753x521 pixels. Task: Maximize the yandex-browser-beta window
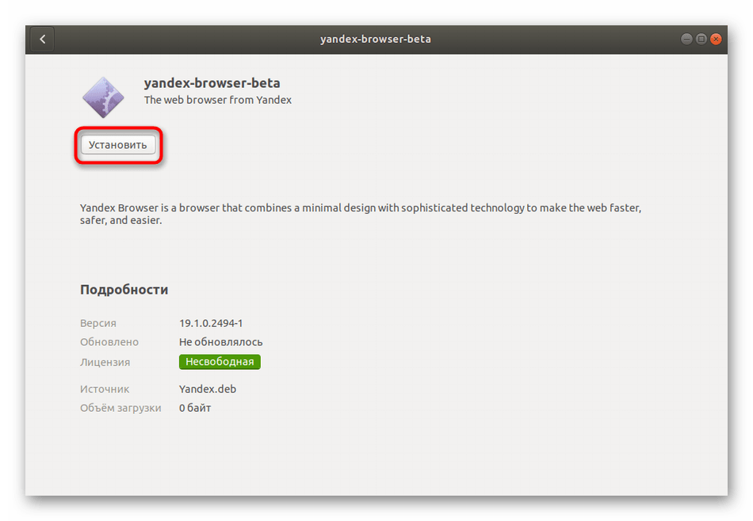(x=701, y=40)
